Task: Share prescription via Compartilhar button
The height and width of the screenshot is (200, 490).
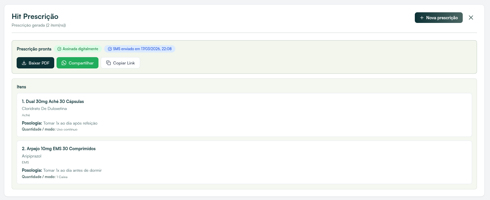Action: (x=78, y=63)
